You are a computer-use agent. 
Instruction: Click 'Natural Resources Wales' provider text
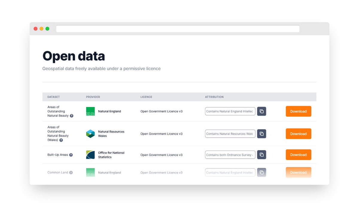(x=111, y=134)
